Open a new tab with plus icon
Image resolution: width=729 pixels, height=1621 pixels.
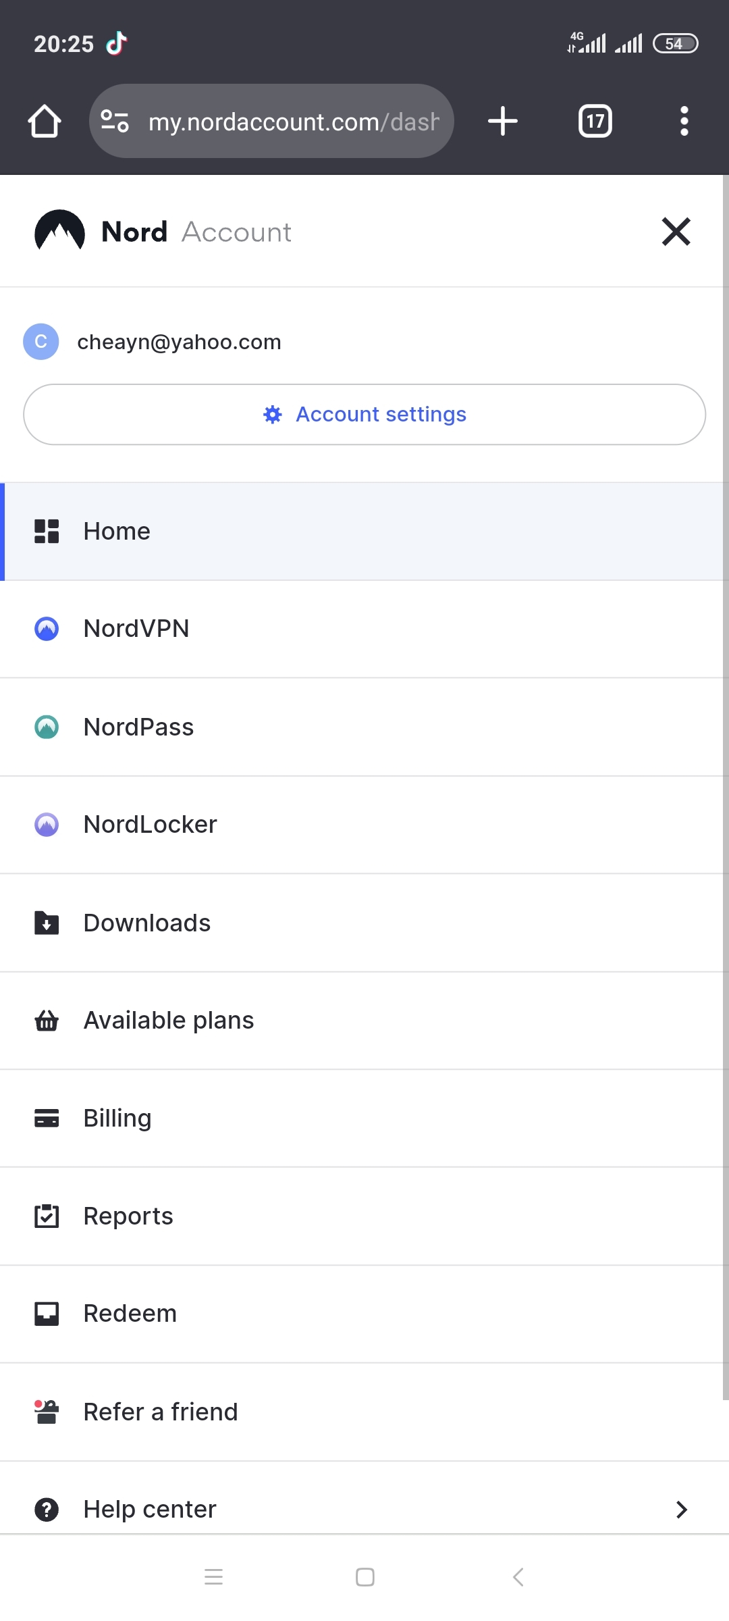(502, 122)
